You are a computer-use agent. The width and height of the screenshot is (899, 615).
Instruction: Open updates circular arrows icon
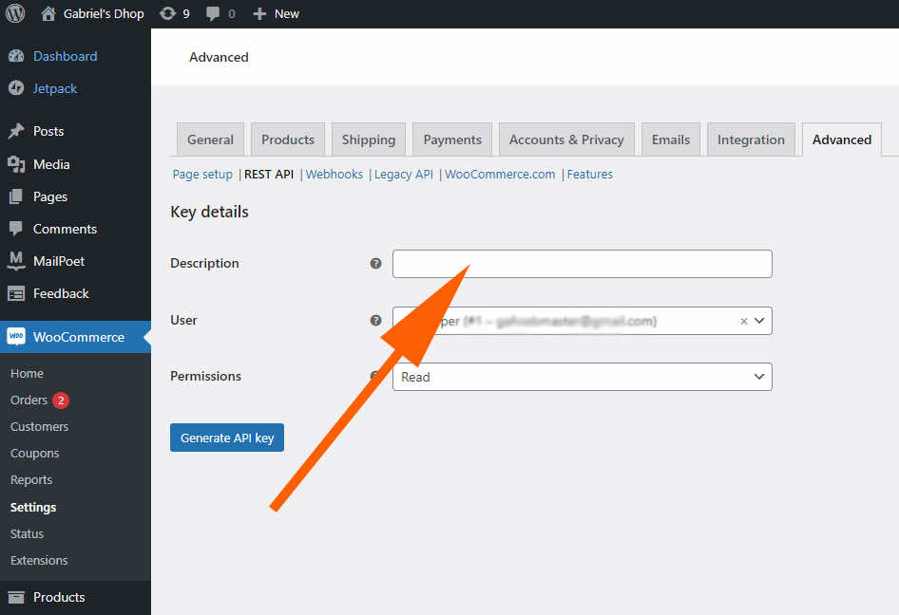167,13
